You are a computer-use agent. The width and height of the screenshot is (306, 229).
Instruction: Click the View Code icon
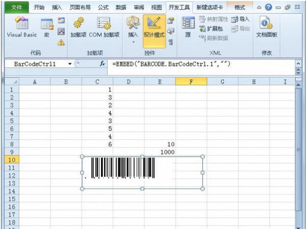tap(171, 31)
